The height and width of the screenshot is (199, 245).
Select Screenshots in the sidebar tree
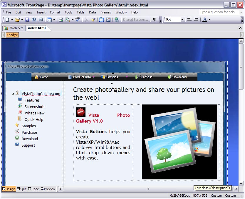pos(35,107)
